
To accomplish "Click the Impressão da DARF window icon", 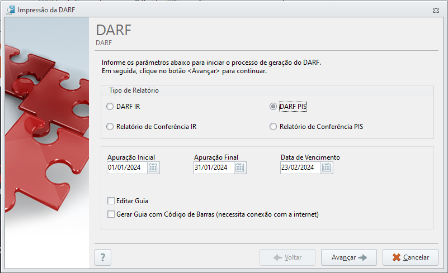I will click(11, 9).
